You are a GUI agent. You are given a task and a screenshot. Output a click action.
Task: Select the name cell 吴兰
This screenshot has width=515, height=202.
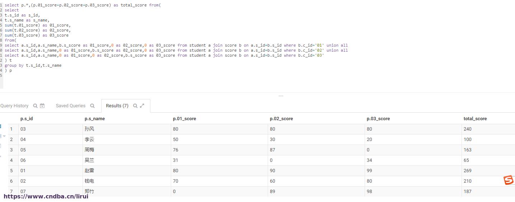point(89,160)
